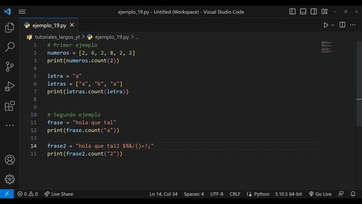Screen dimensions: 362x204
Task: Open the feedback icon in status bar
Action: click(341, 194)
